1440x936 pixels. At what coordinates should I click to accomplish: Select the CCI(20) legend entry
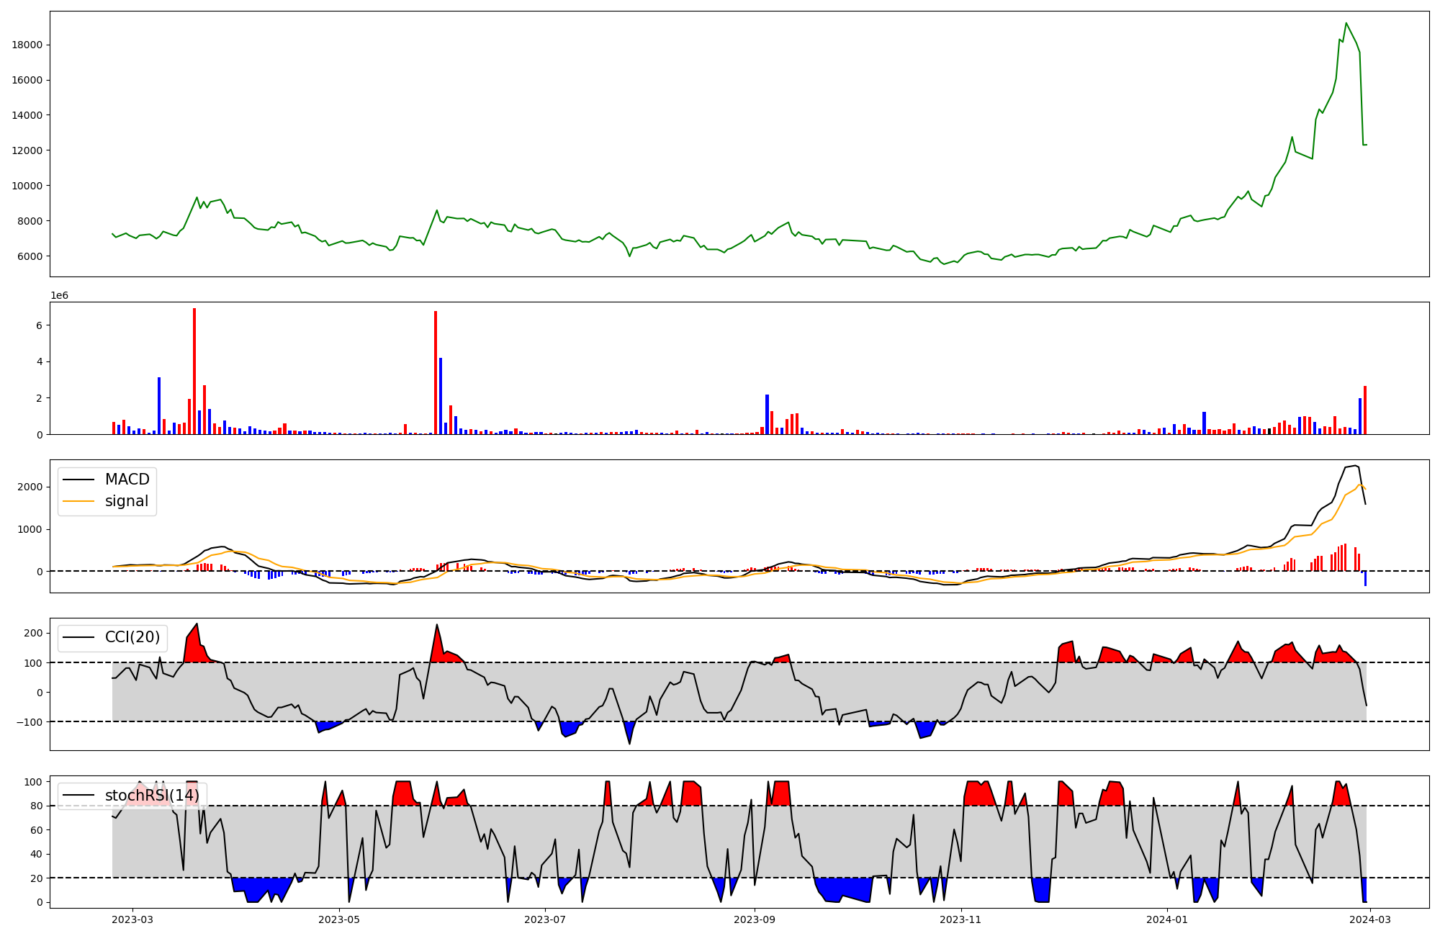click(x=132, y=637)
